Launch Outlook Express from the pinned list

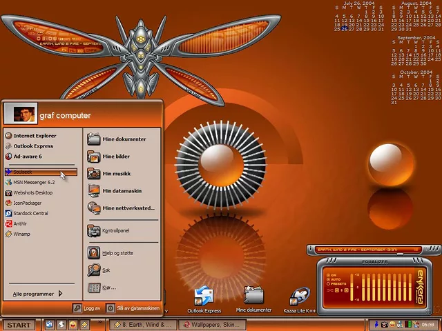click(29, 146)
